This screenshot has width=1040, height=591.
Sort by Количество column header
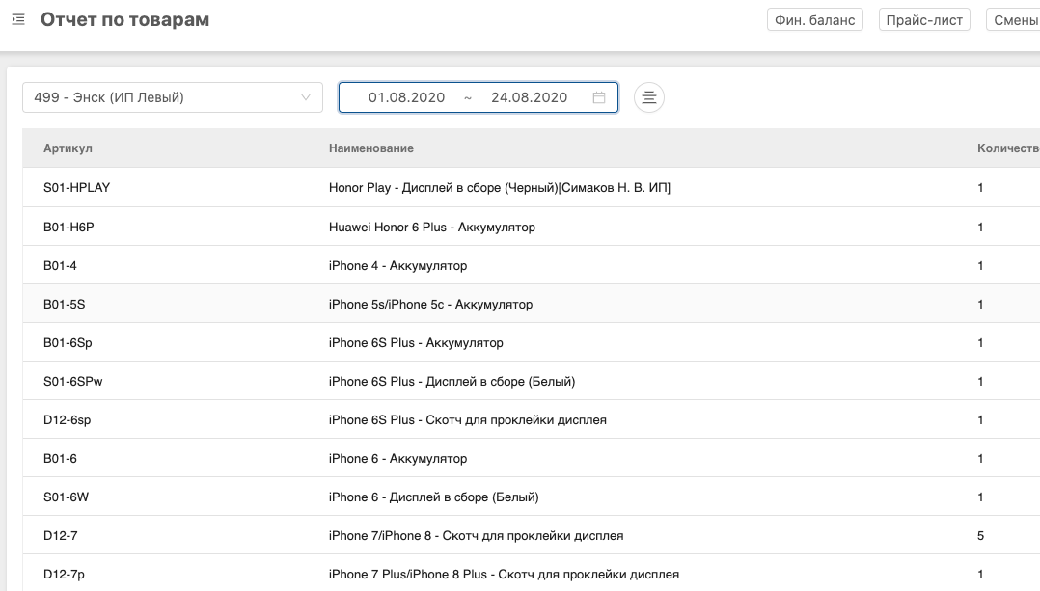coord(1008,148)
